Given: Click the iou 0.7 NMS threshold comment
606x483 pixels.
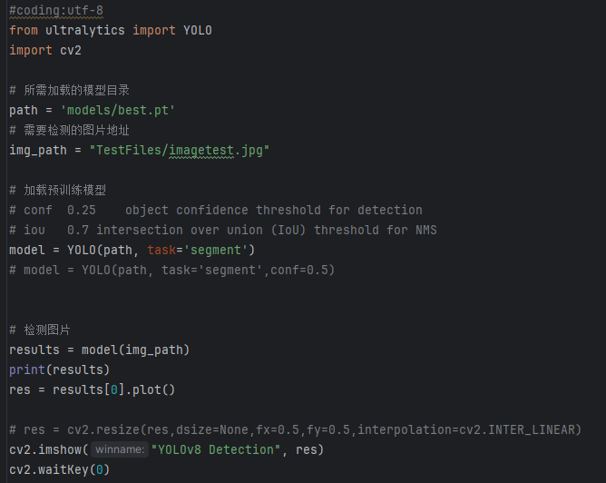Looking at the screenshot, I should click(222, 230).
